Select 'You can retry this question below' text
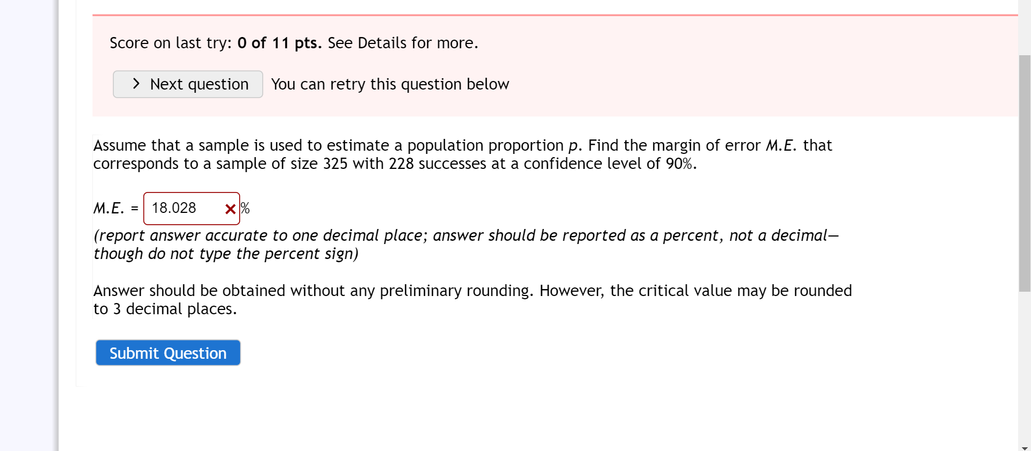 pos(390,84)
